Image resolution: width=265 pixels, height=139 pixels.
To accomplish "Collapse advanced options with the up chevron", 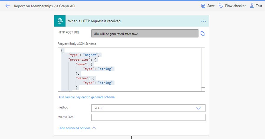I will point(94,128).
